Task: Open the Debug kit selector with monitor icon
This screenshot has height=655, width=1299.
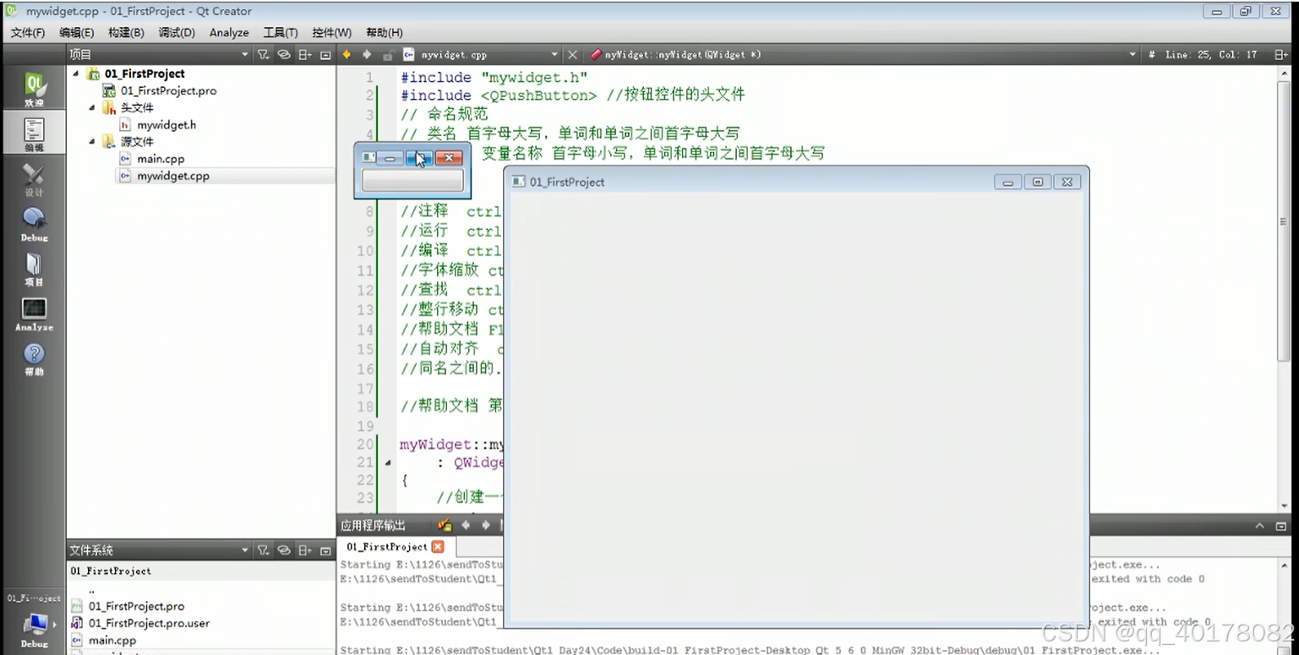Action: click(34, 630)
